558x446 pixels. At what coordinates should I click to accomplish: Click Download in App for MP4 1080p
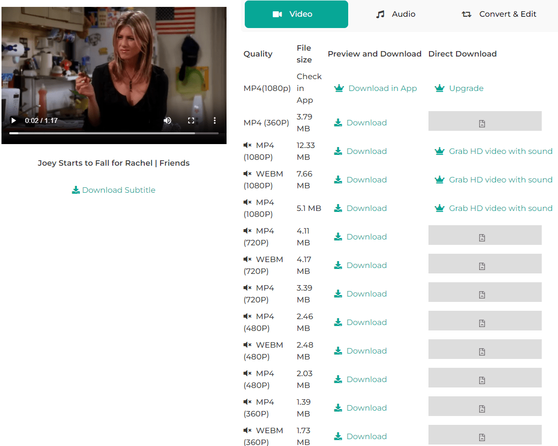(376, 89)
